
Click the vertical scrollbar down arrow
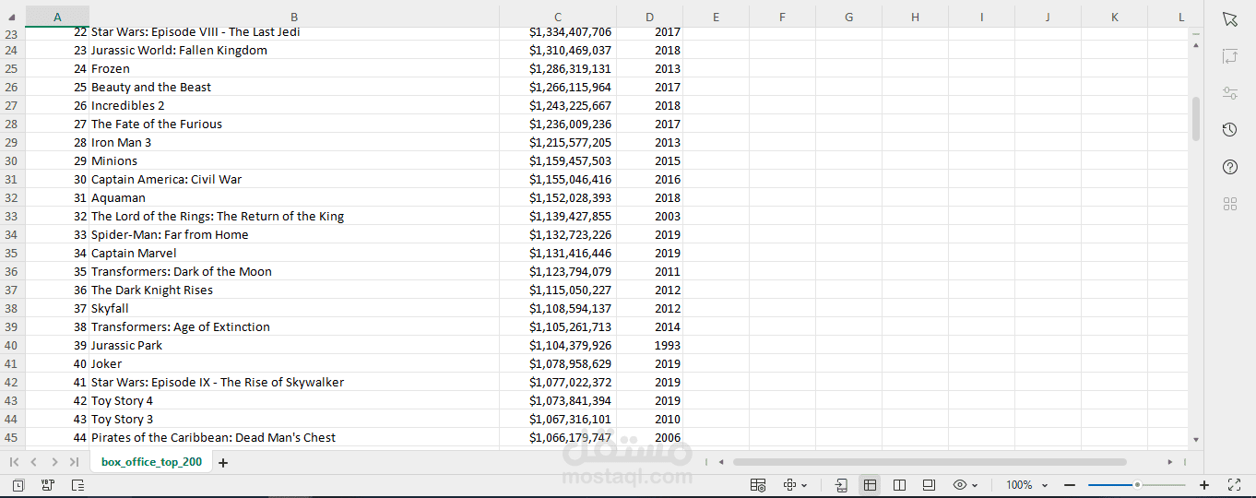point(1196,440)
